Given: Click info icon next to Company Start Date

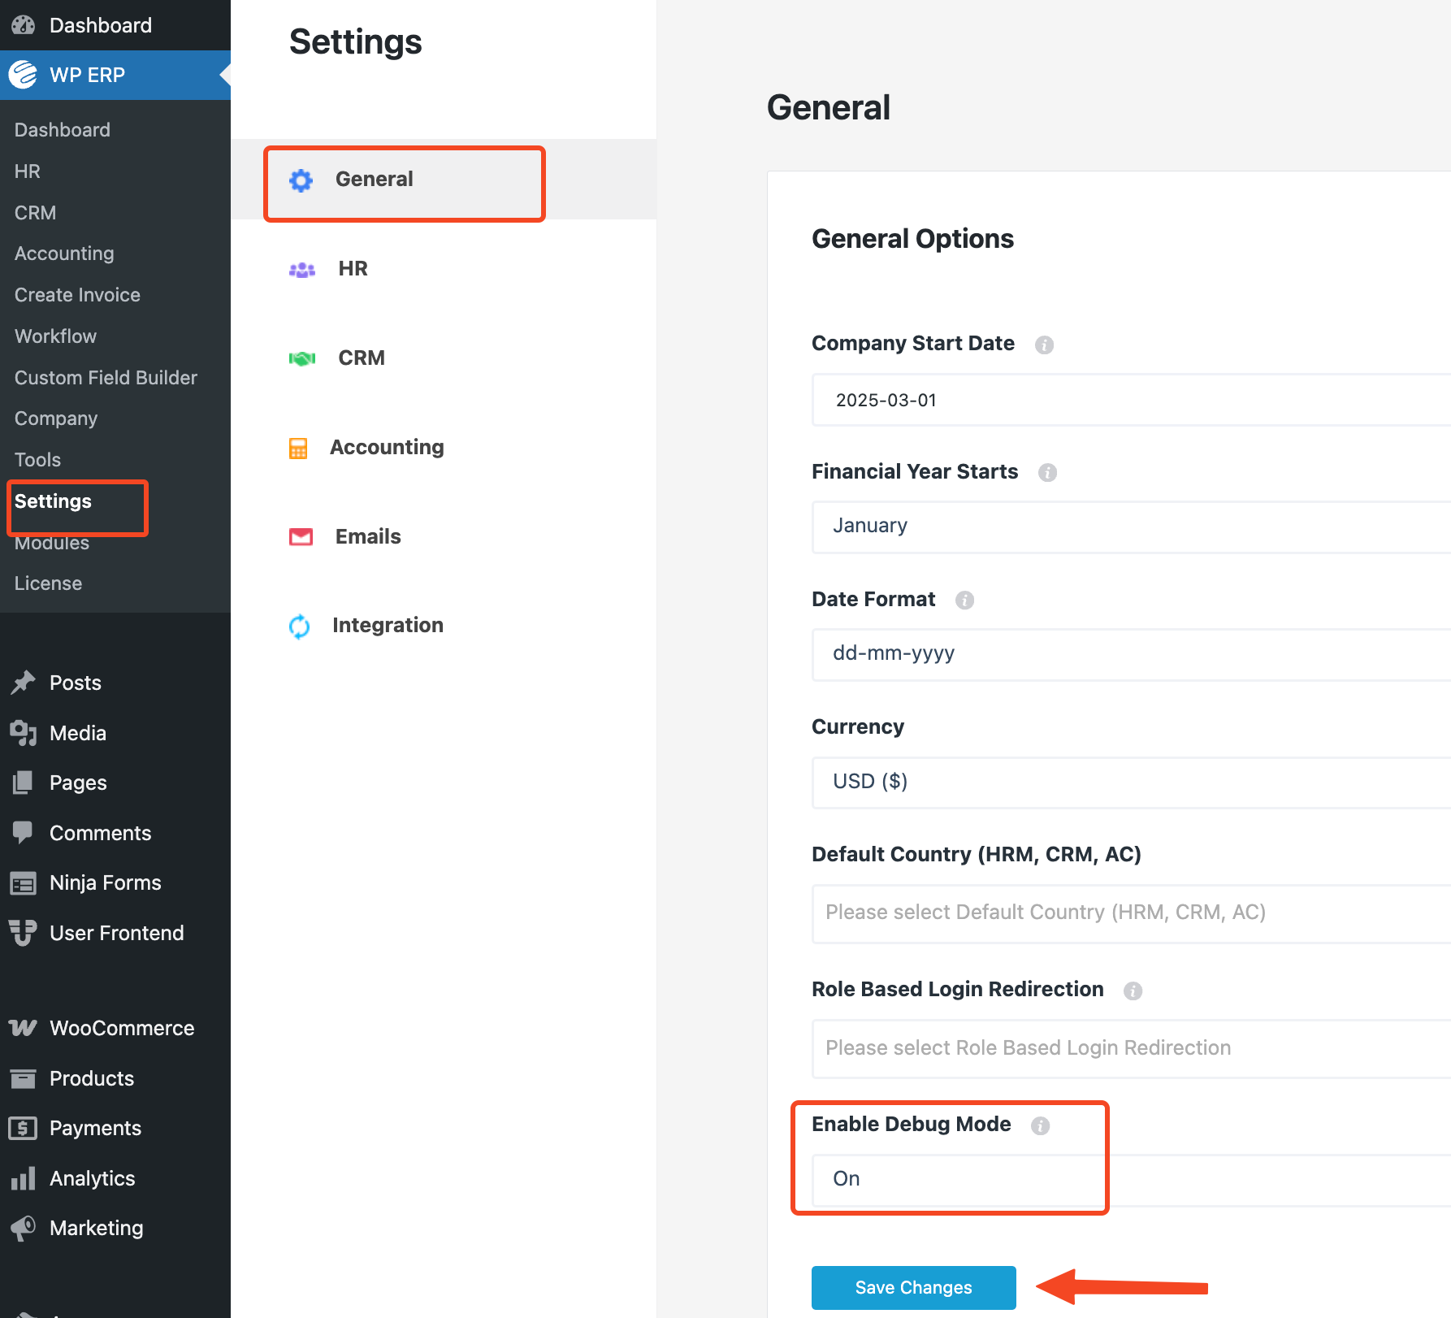Looking at the screenshot, I should click(1044, 345).
